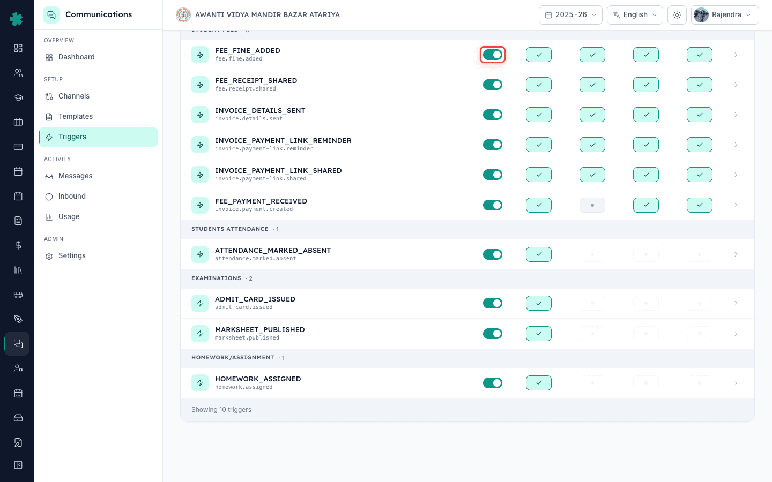Open the hard drive icon in left rail
The height and width of the screenshot is (482, 772).
(18, 418)
